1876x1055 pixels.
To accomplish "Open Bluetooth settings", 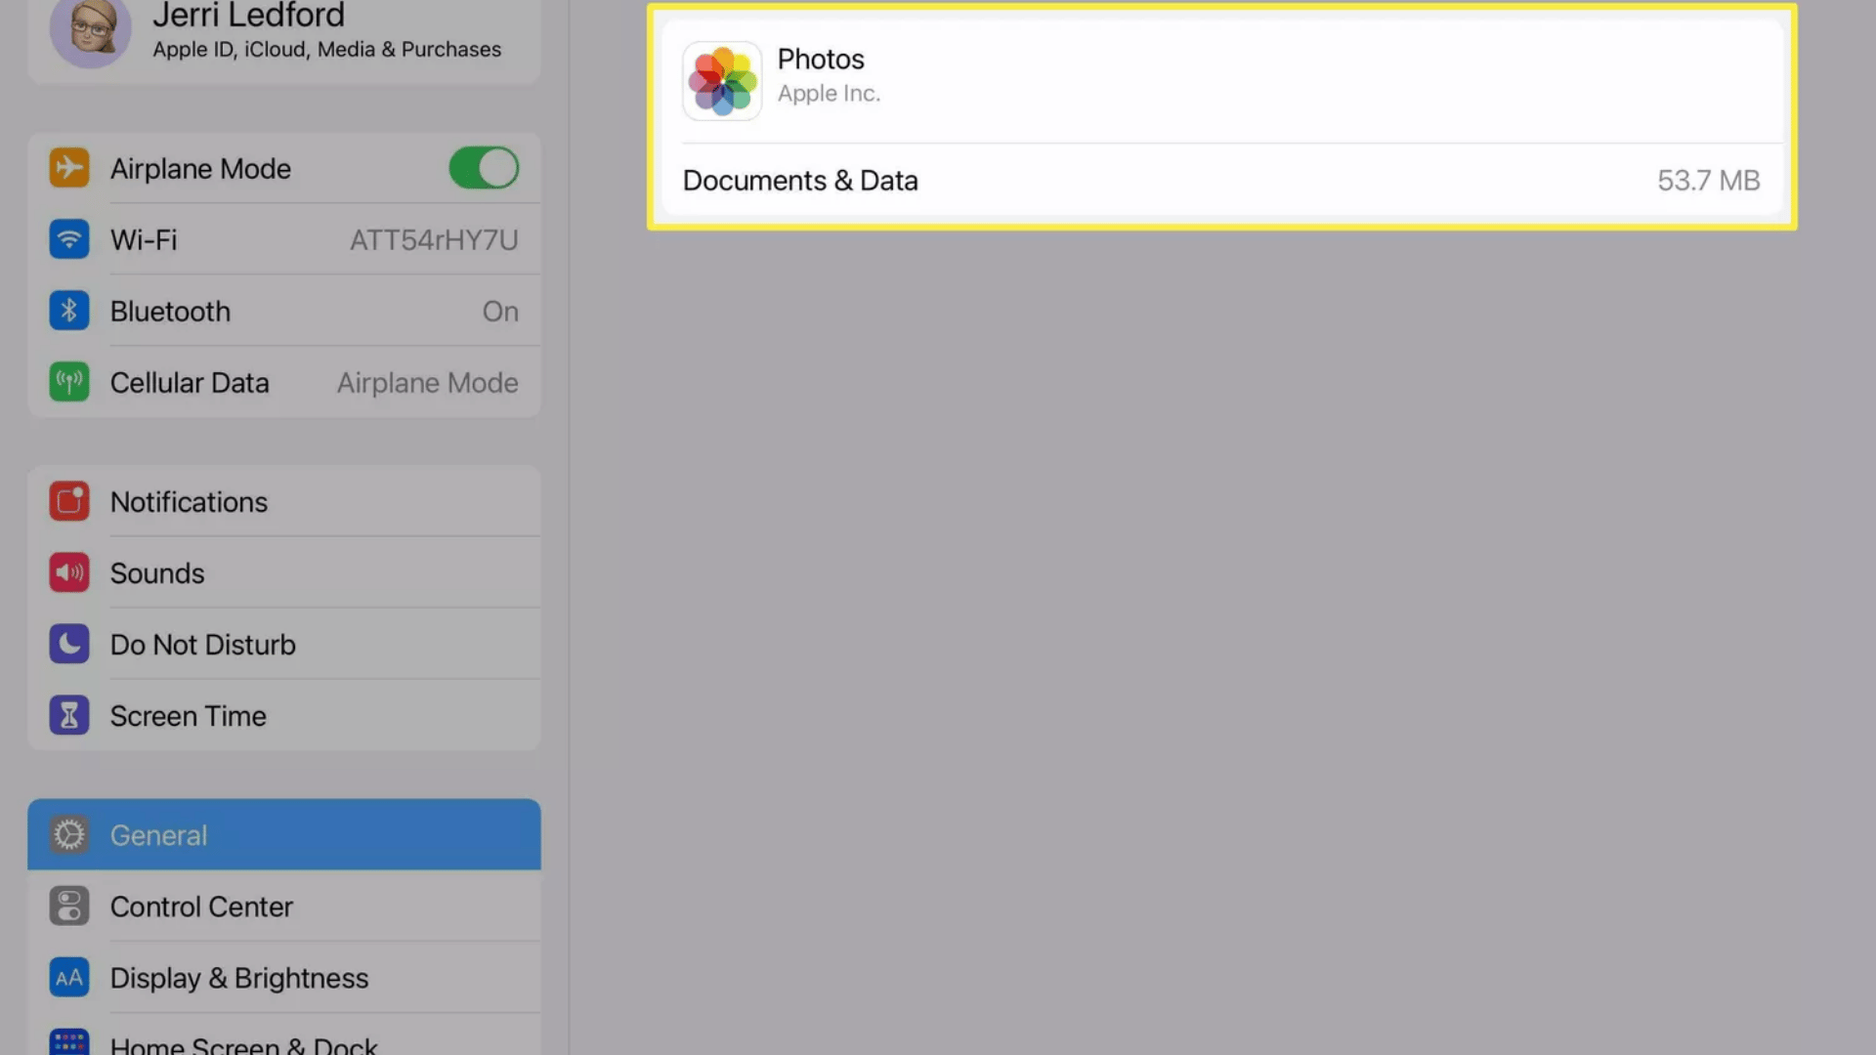I will coord(284,311).
